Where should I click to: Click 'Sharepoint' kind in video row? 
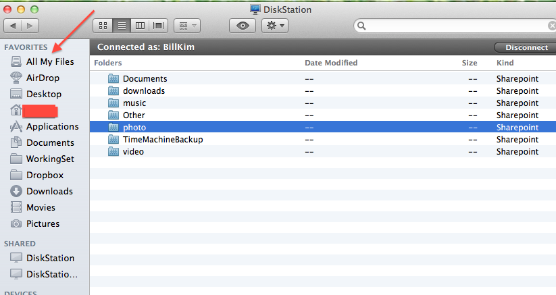[517, 152]
